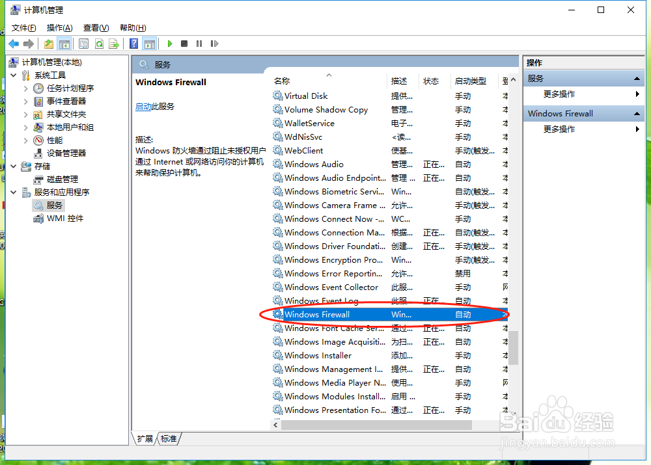Click the Refresh toolbar icon
This screenshot has width=651, height=465.
pos(99,44)
